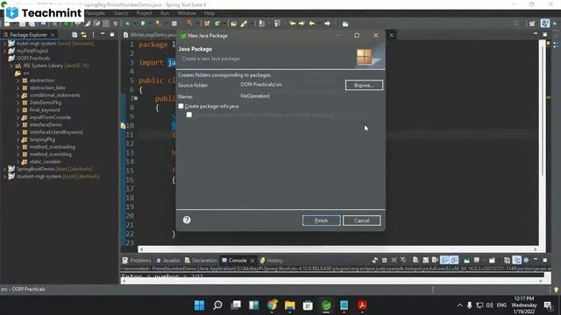The height and width of the screenshot is (315, 561).
Task: Close the Console tab
Action: 252,261
